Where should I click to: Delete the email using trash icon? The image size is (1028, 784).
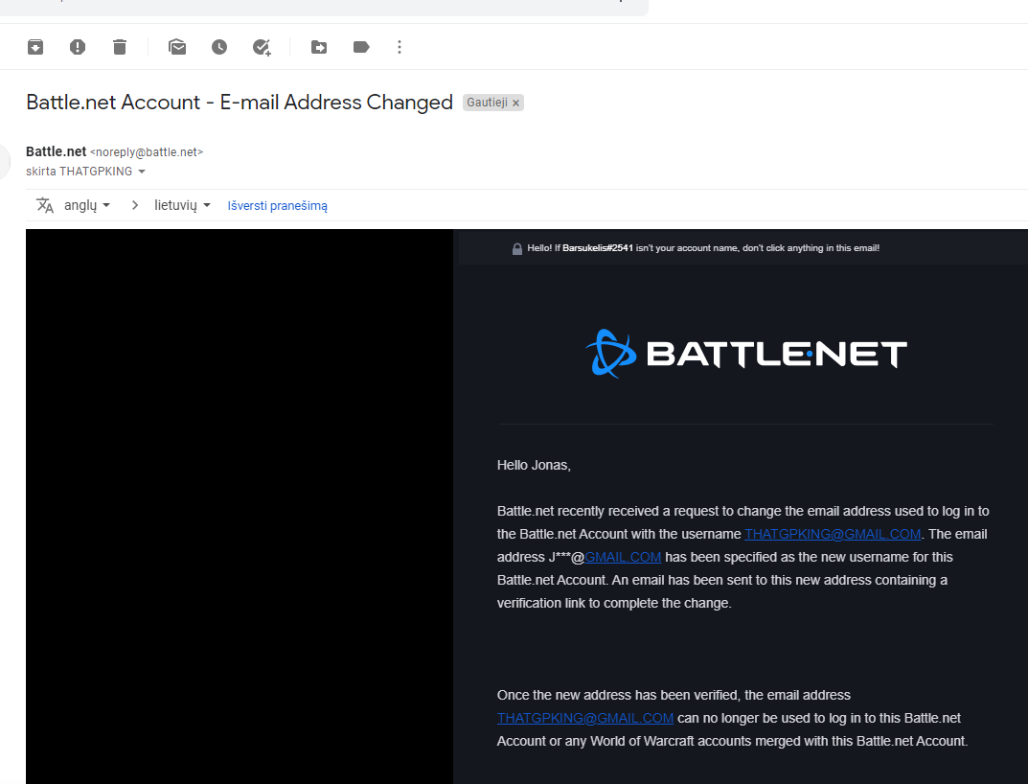click(x=120, y=47)
